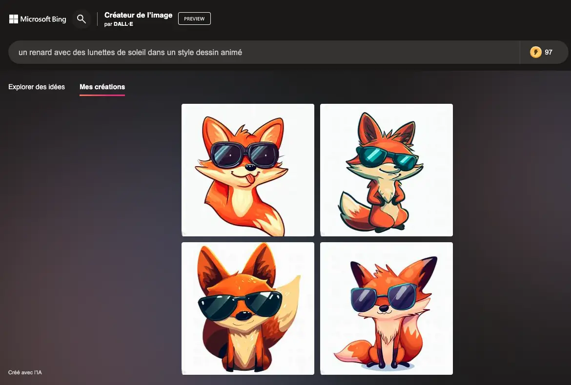Open the fox with tongue out image

[247, 170]
